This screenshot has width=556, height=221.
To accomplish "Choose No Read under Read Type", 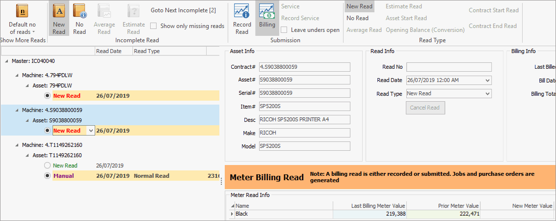I will (357, 18).
